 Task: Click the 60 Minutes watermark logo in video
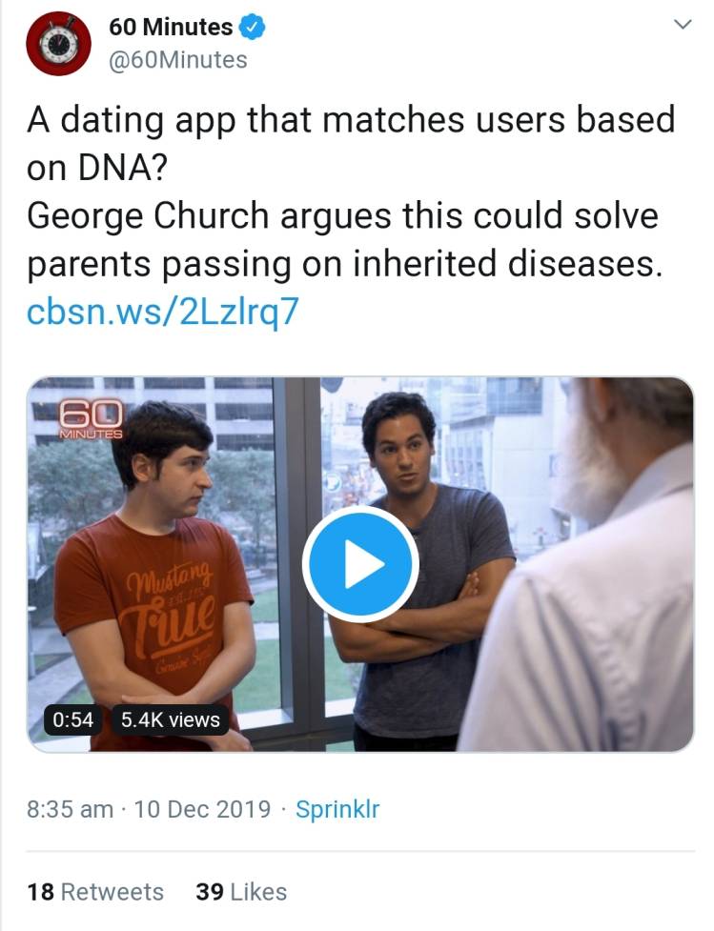pyautogui.click(x=91, y=418)
